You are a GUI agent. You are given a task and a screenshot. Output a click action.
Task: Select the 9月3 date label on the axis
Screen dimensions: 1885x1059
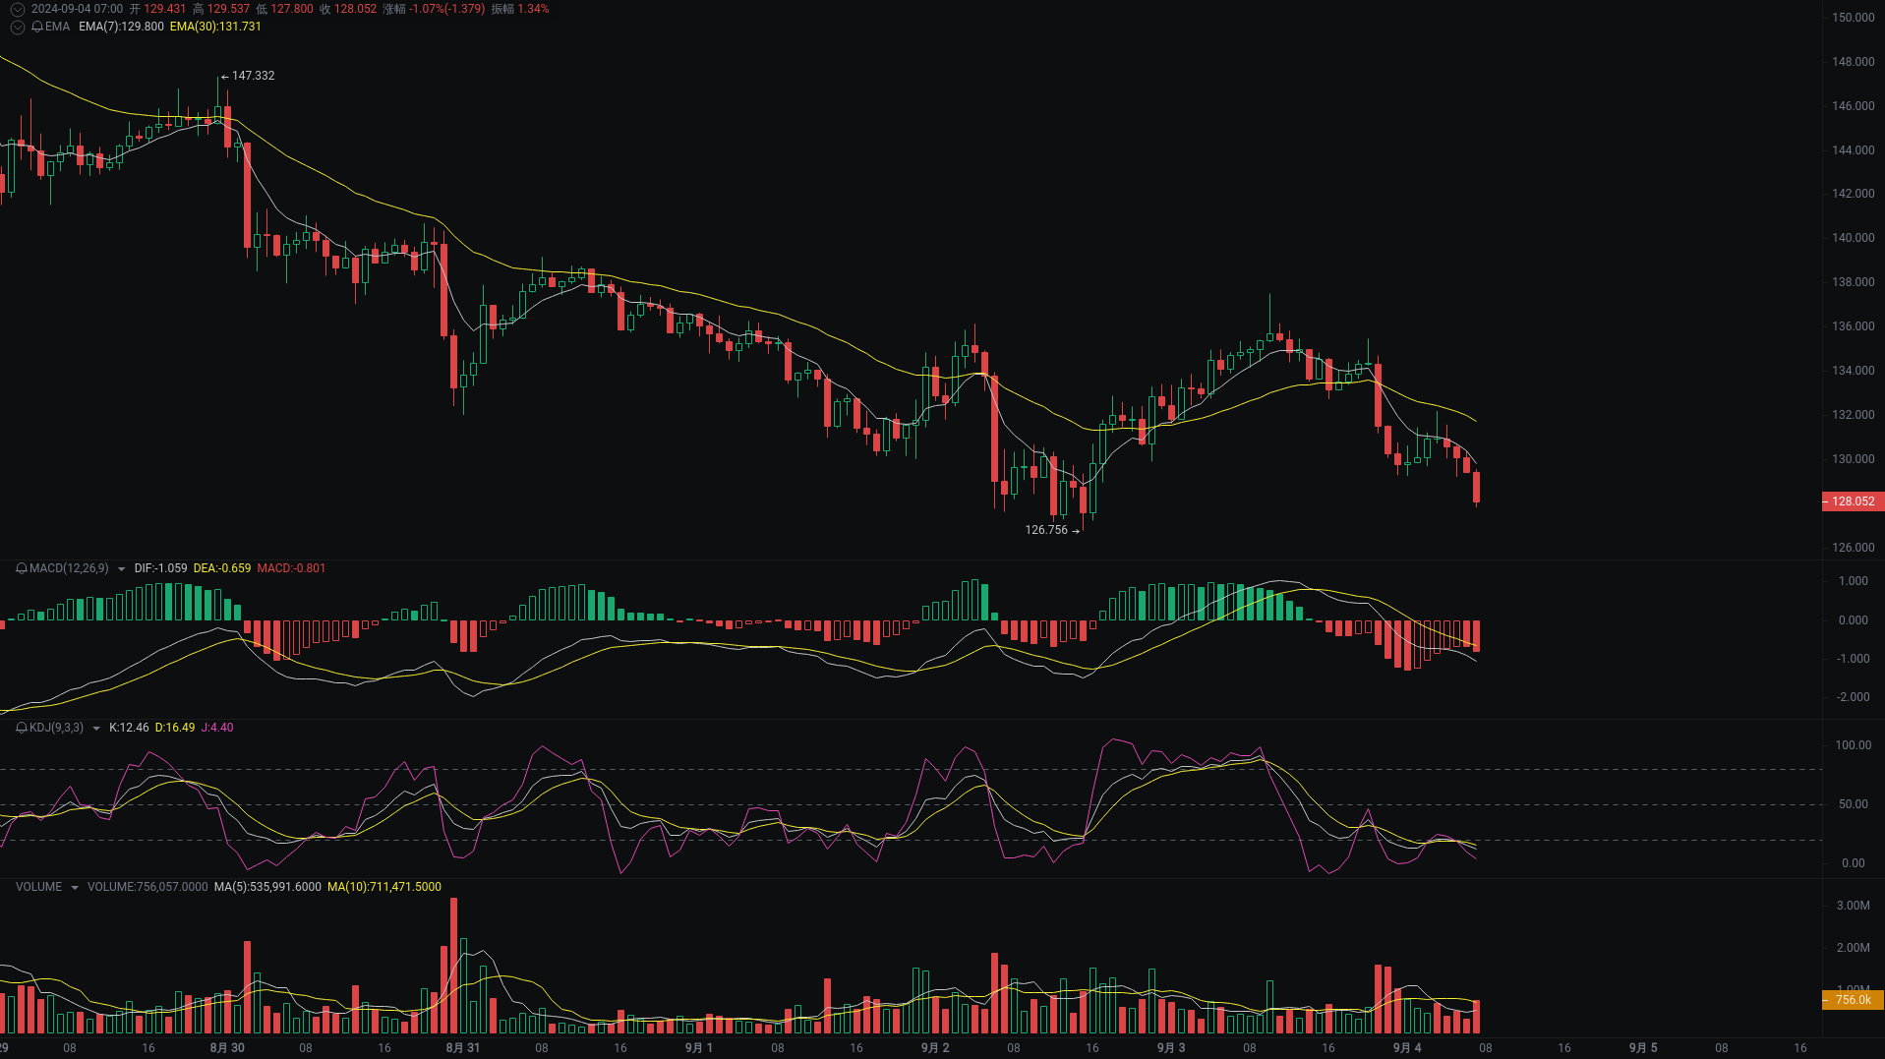coord(1170,1047)
